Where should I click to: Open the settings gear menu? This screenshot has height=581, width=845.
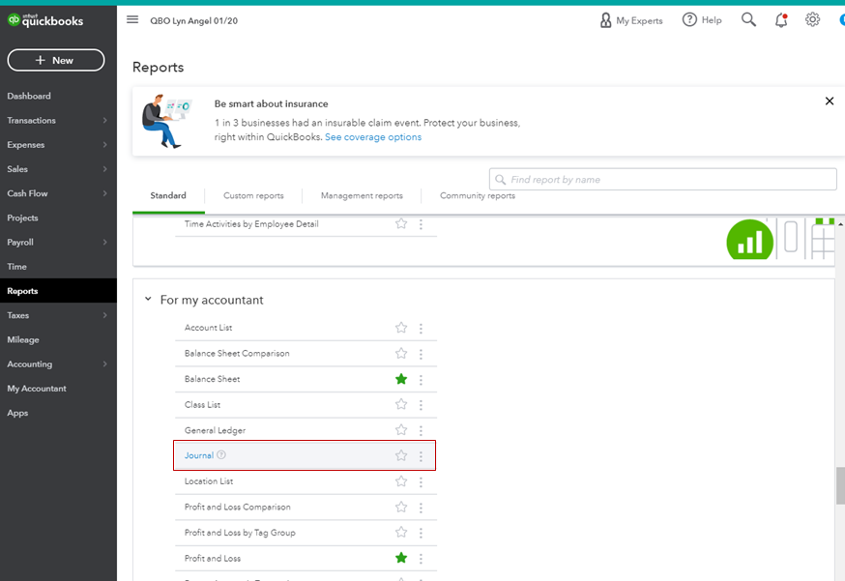tap(812, 20)
